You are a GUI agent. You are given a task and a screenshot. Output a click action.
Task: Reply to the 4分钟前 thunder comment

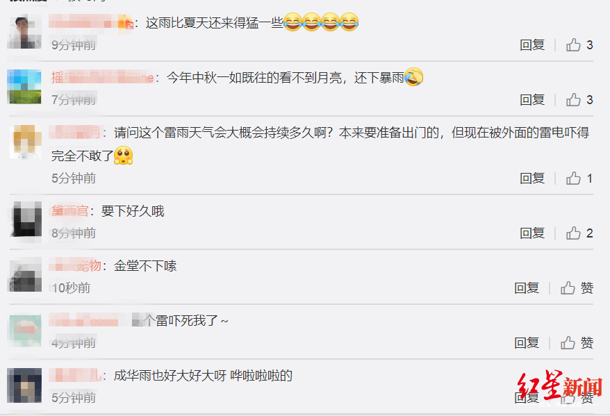[527, 343]
